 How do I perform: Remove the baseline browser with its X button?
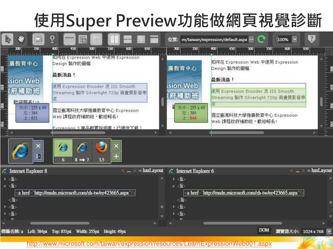38,146
